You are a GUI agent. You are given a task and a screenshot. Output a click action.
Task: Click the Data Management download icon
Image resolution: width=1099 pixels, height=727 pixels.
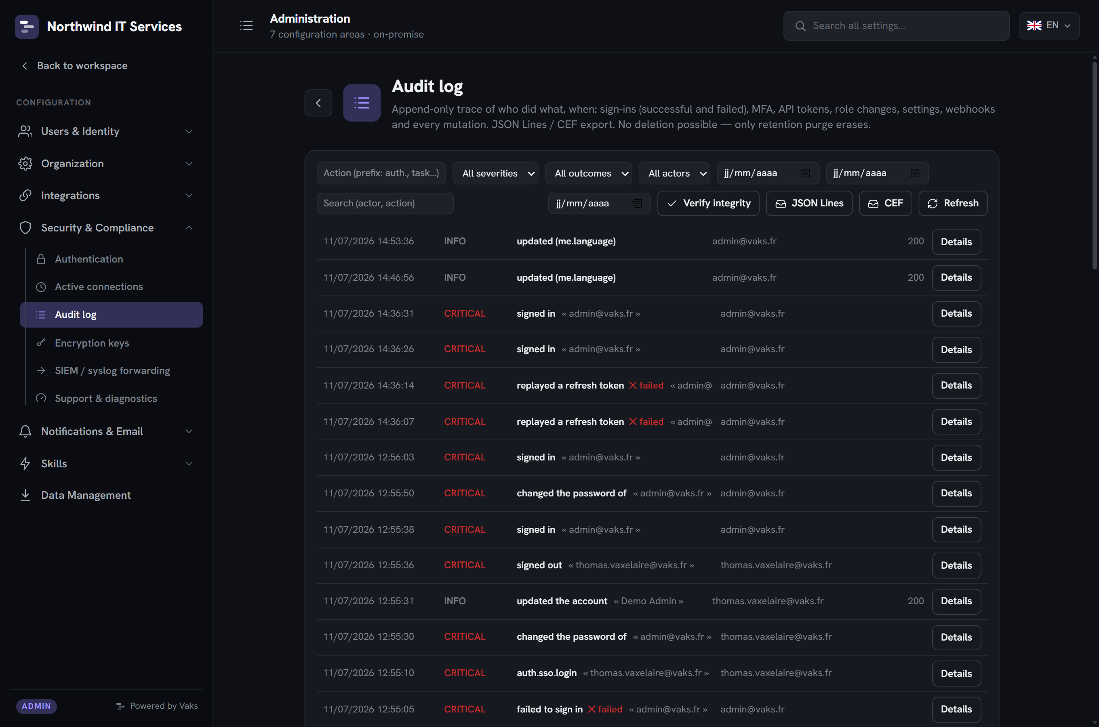click(25, 495)
